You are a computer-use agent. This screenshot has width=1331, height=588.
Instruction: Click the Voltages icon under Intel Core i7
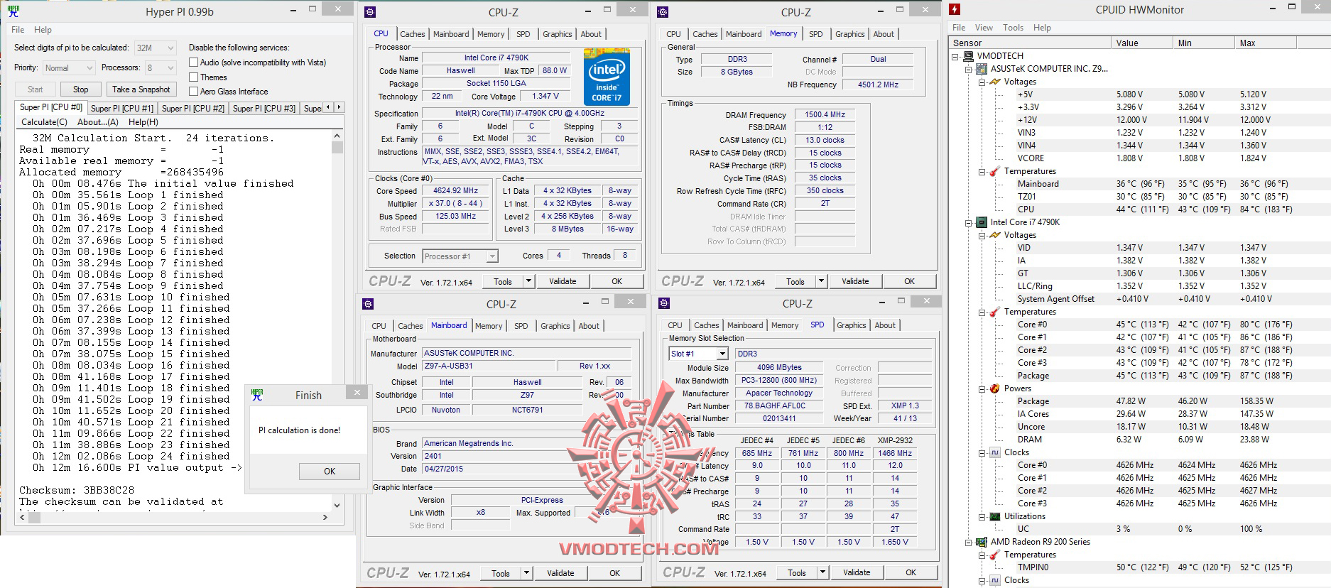tap(994, 235)
